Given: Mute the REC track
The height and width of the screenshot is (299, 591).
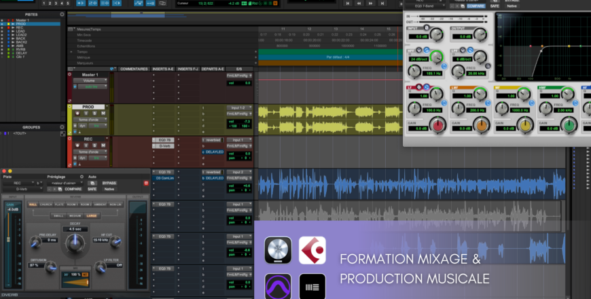Looking at the screenshot, I should (103, 145).
